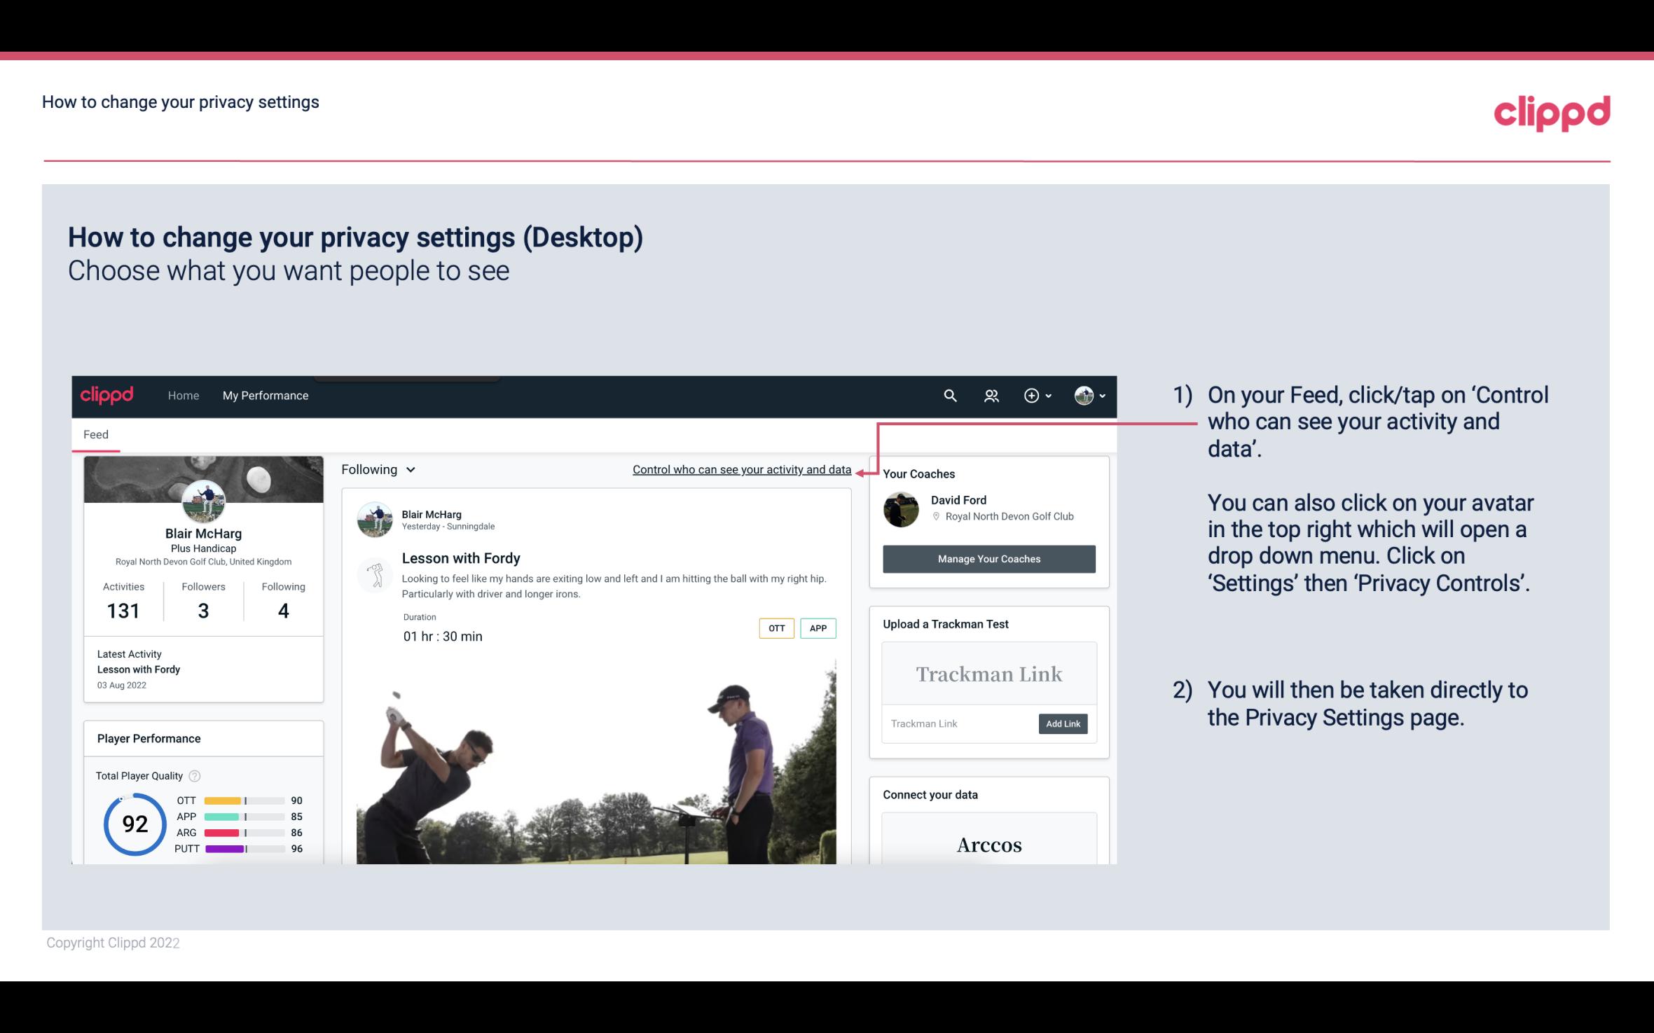Image resolution: width=1654 pixels, height=1033 pixels.
Task: Click the Add Link button for Trackman
Action: pyautogui.click(x=1061, y=723)
